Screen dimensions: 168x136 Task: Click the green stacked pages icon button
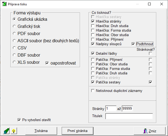(x=6, y=131)
